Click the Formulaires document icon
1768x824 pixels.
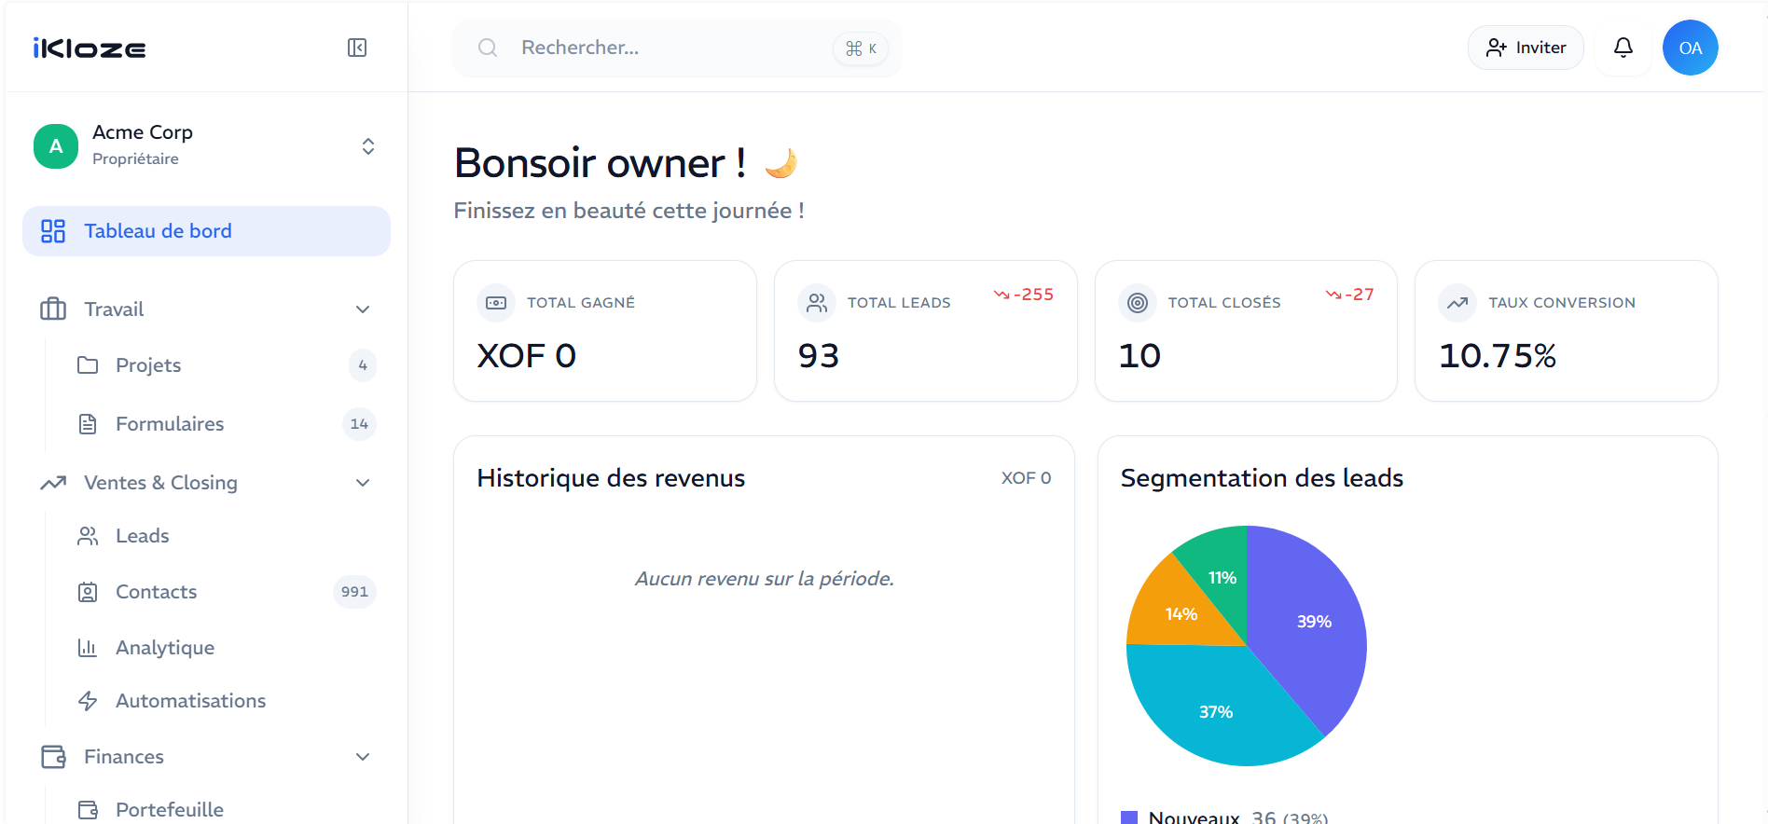(x=88, y=424)
